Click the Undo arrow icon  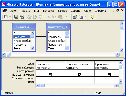pyautogui.click(x=68, y=17)
